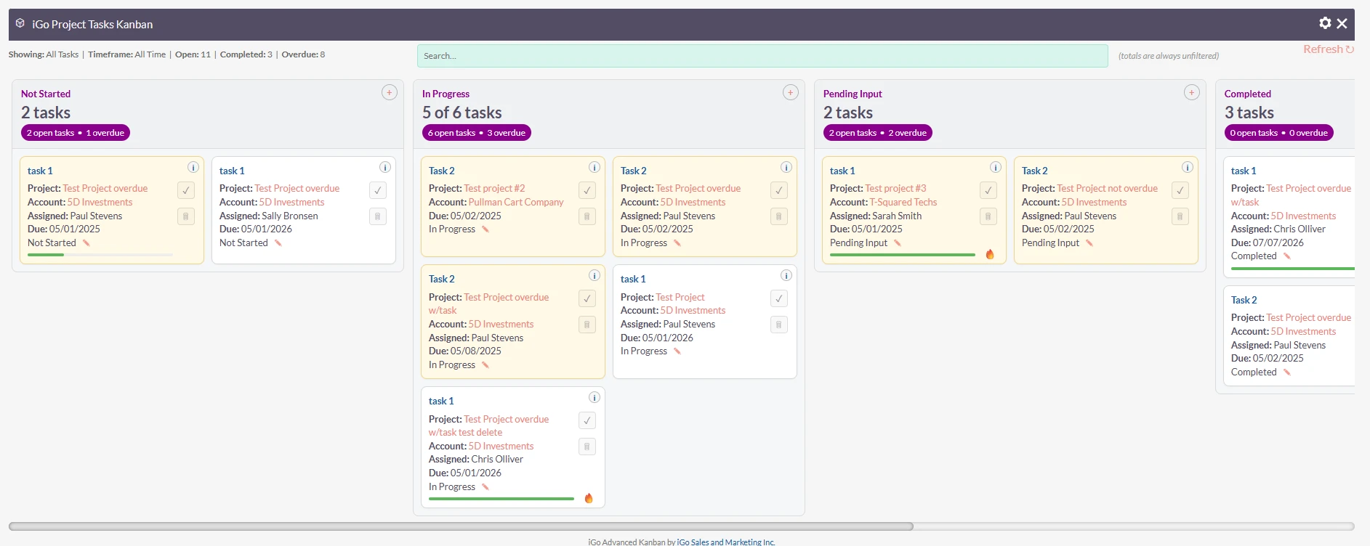Click the flame icon on T-Squared Techs task
Screen dimensions: 1370x546
tap(990, 254)
